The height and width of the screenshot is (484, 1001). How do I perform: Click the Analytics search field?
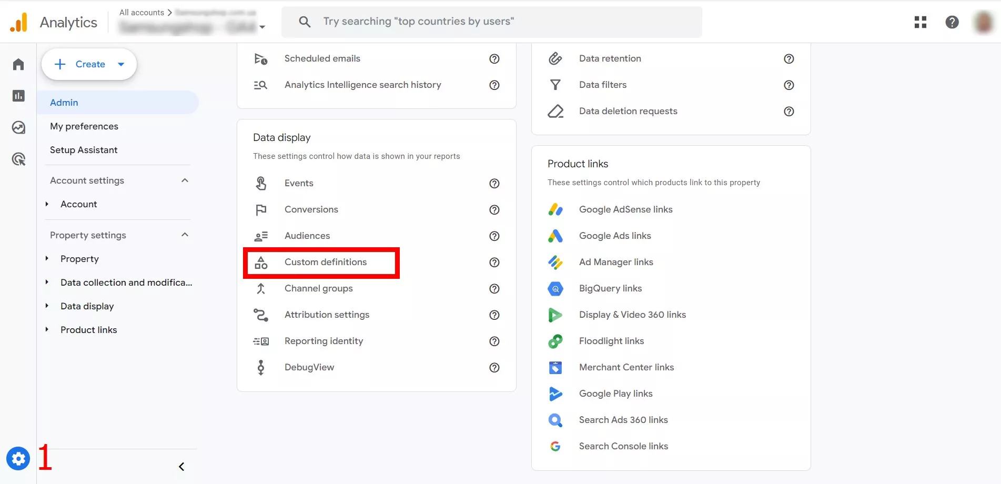pyautogui.click(x=492, y=22)
